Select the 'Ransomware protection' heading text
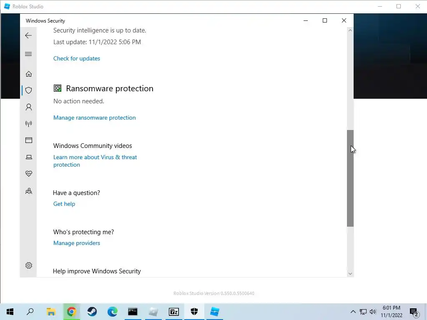The height and width of the screenshot is (320, 427). pos(110,88)
